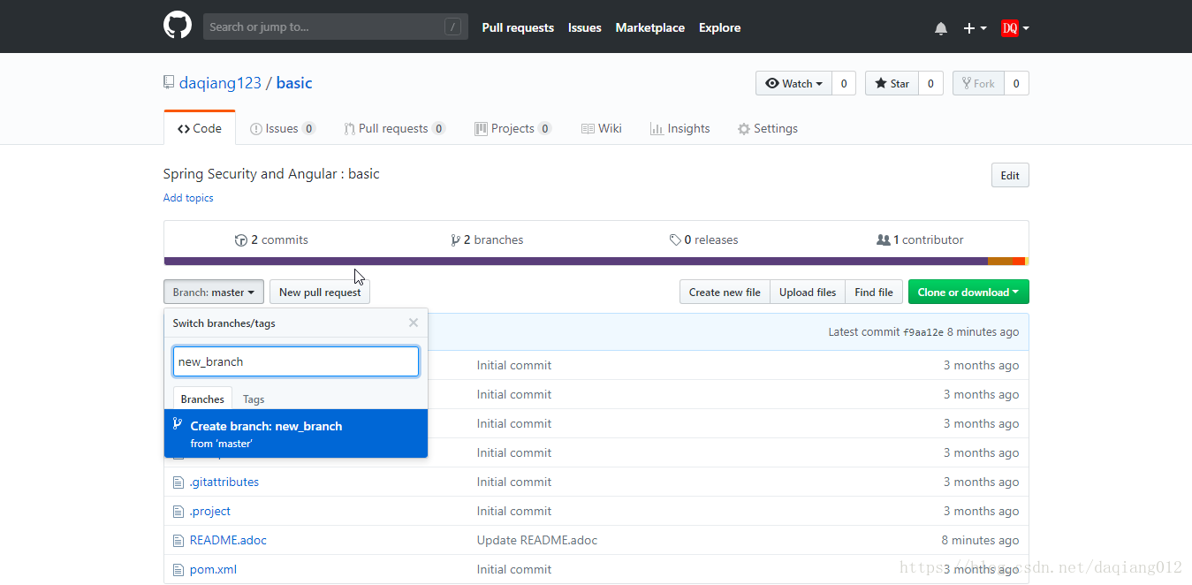Image resolution: width=1192 pixels, height=585 pixels.
Task: Open the pom.xml file
Action: (213, 569)
